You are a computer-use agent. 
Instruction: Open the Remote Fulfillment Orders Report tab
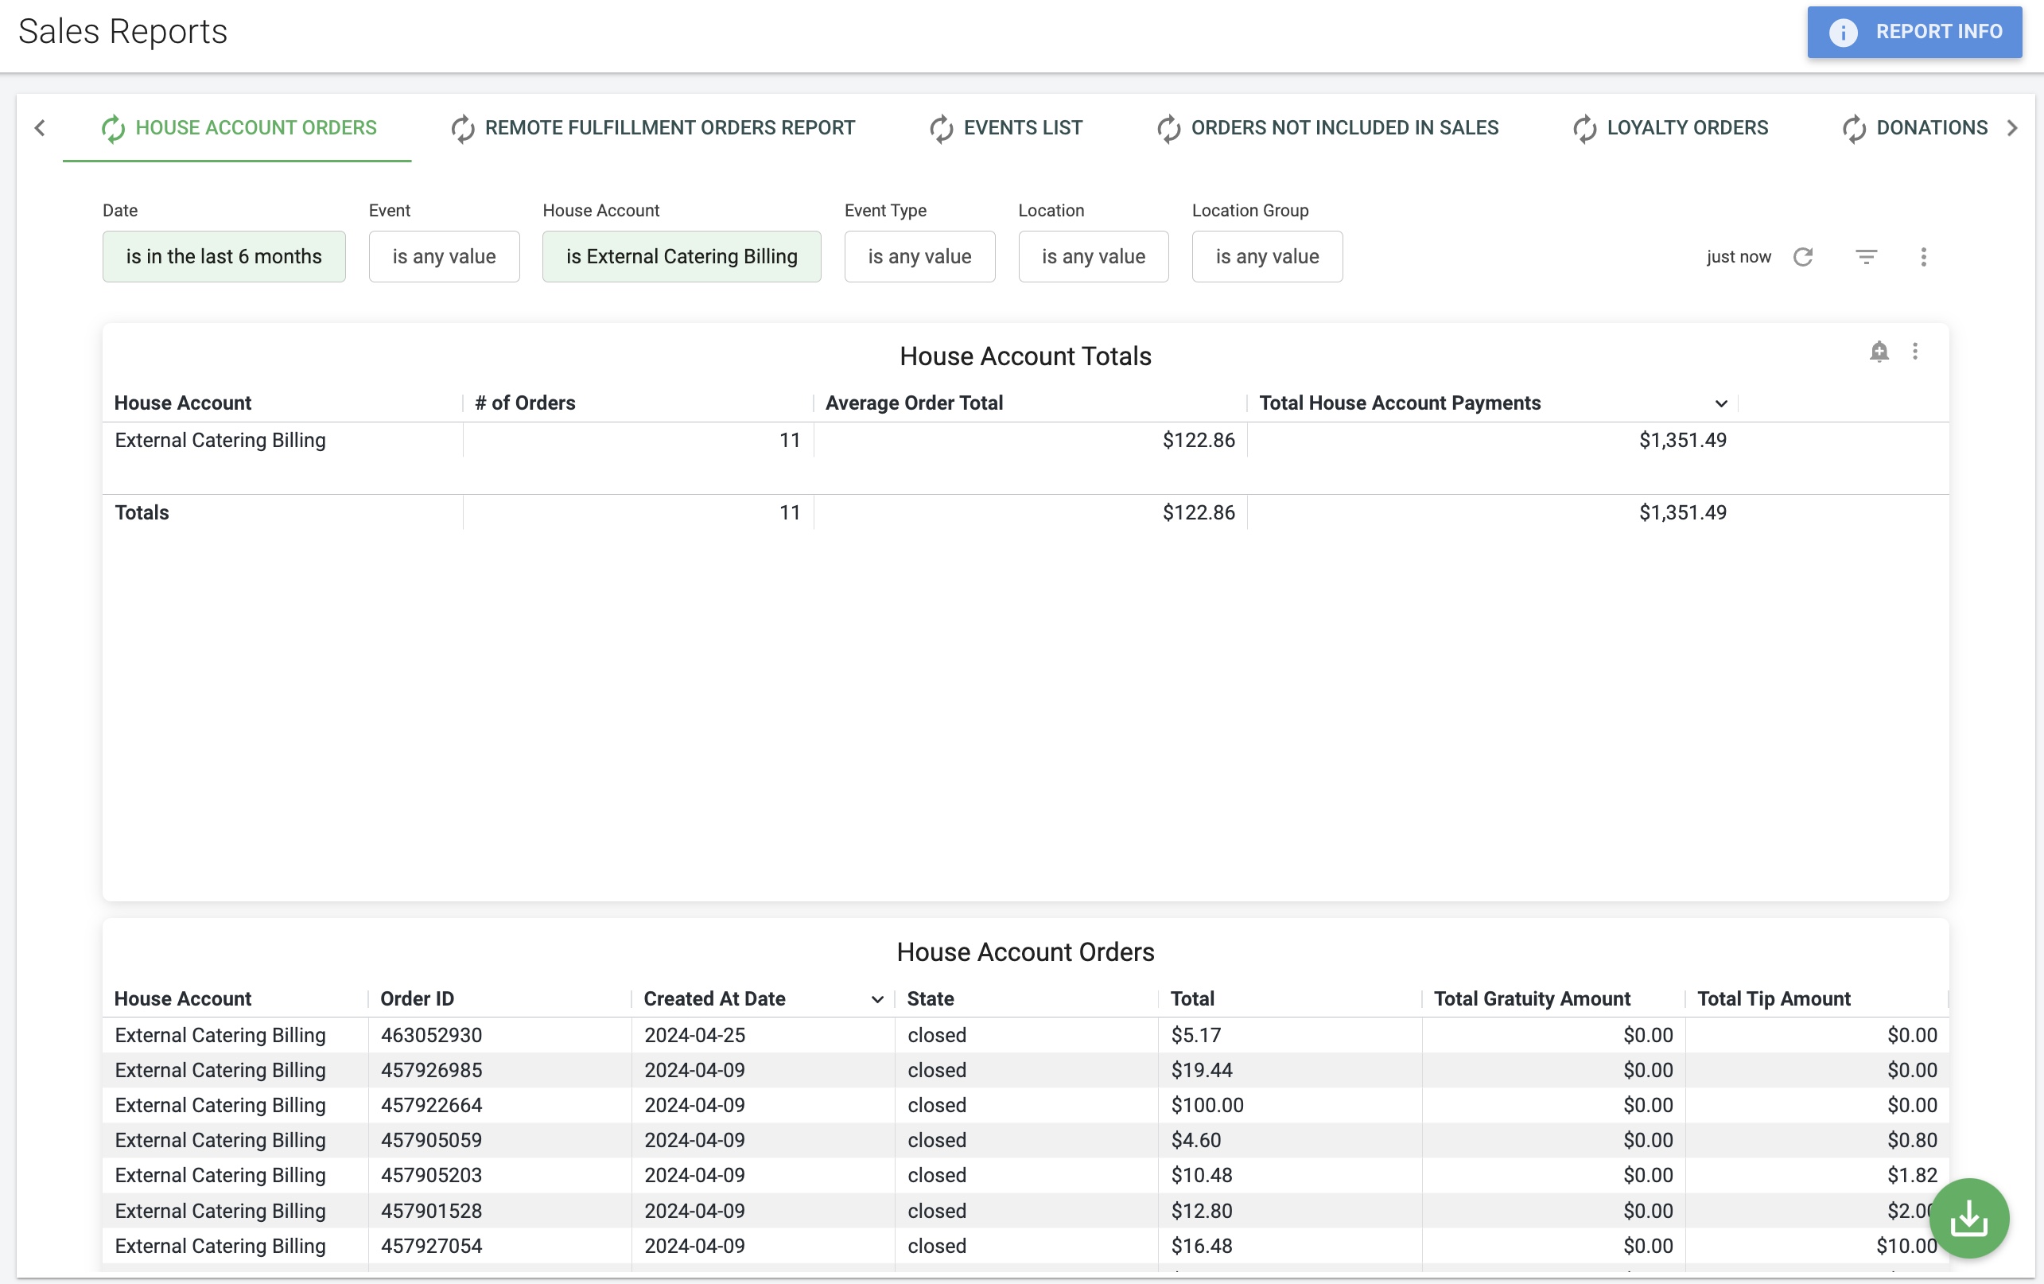pos(653,128)
